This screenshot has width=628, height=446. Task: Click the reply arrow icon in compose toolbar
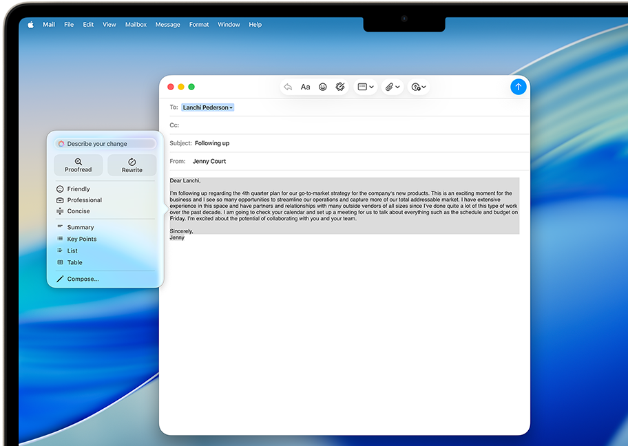pyautogui.click(x=288, y=87)
